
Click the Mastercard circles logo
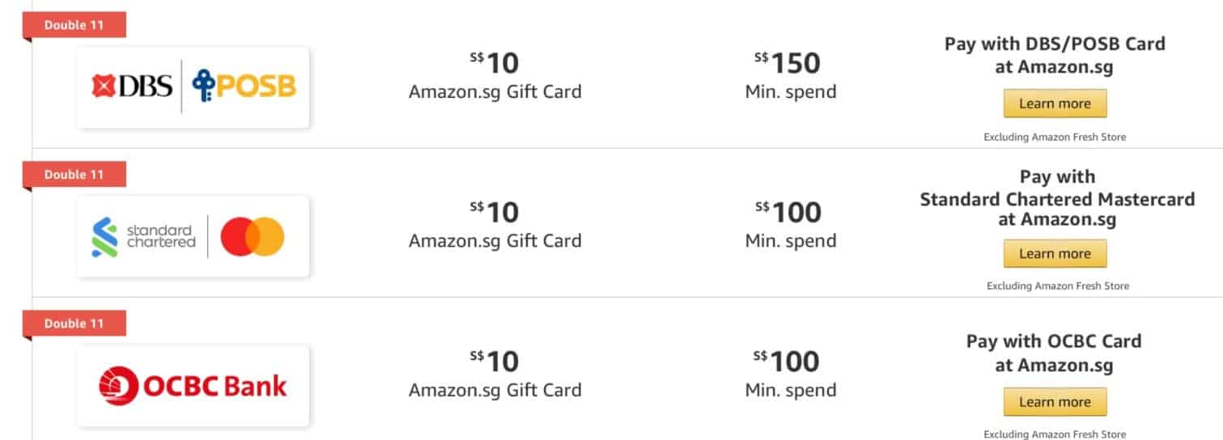(253, 236)
